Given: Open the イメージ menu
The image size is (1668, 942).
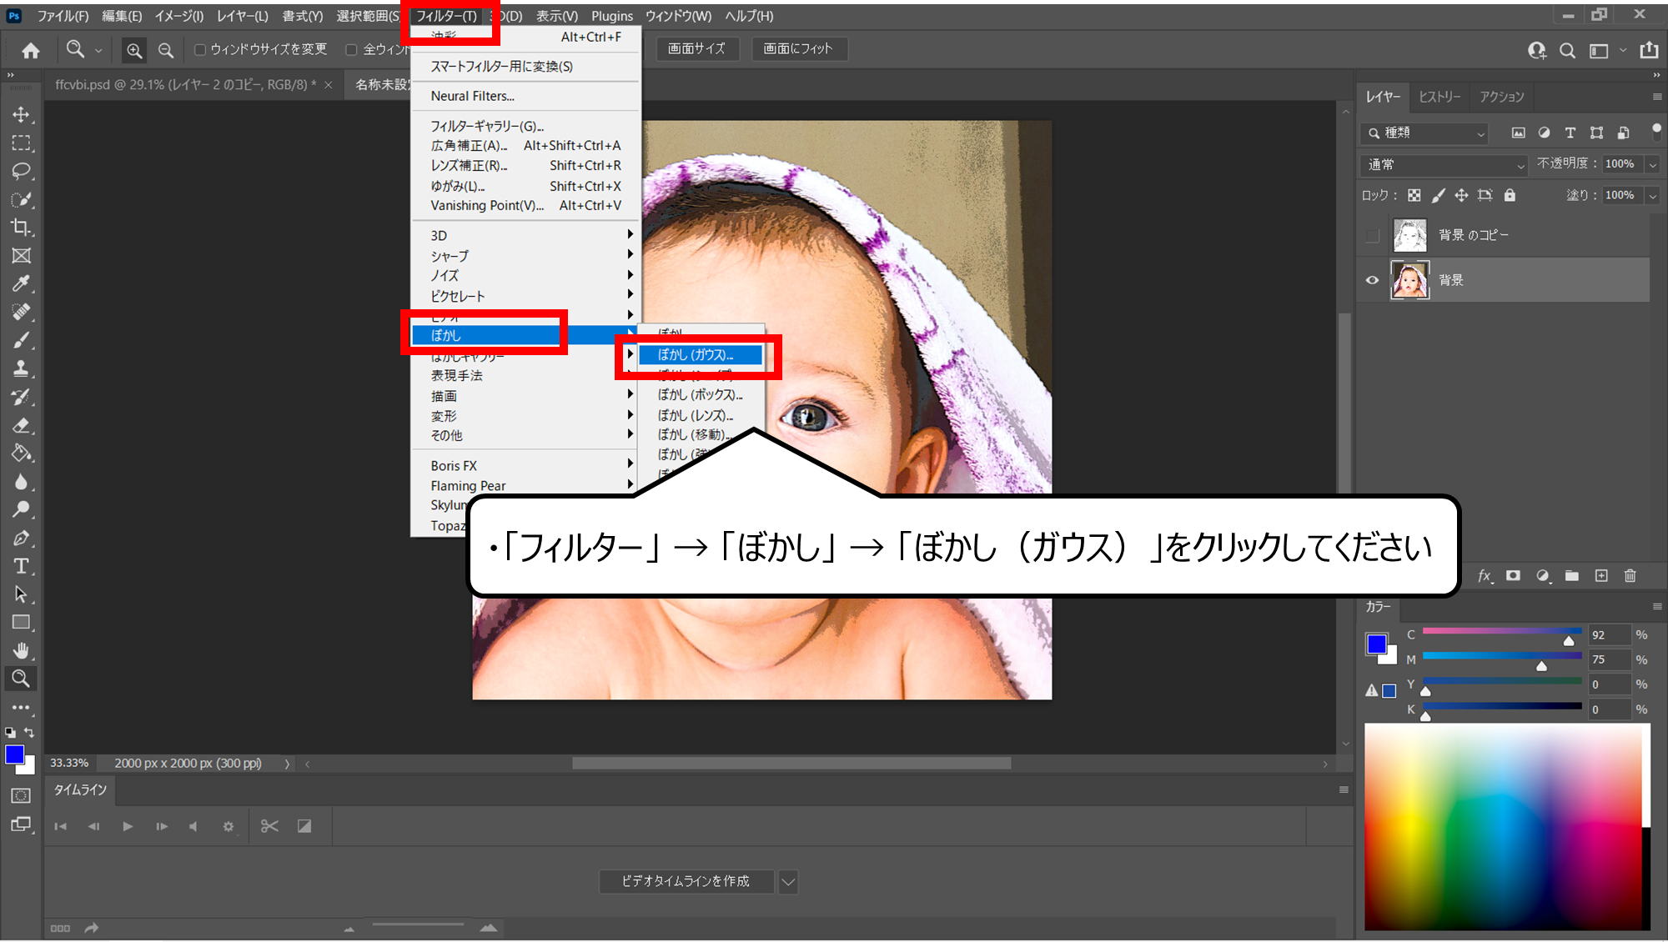Looking at the screenshot, I should [x=179, y=16].
